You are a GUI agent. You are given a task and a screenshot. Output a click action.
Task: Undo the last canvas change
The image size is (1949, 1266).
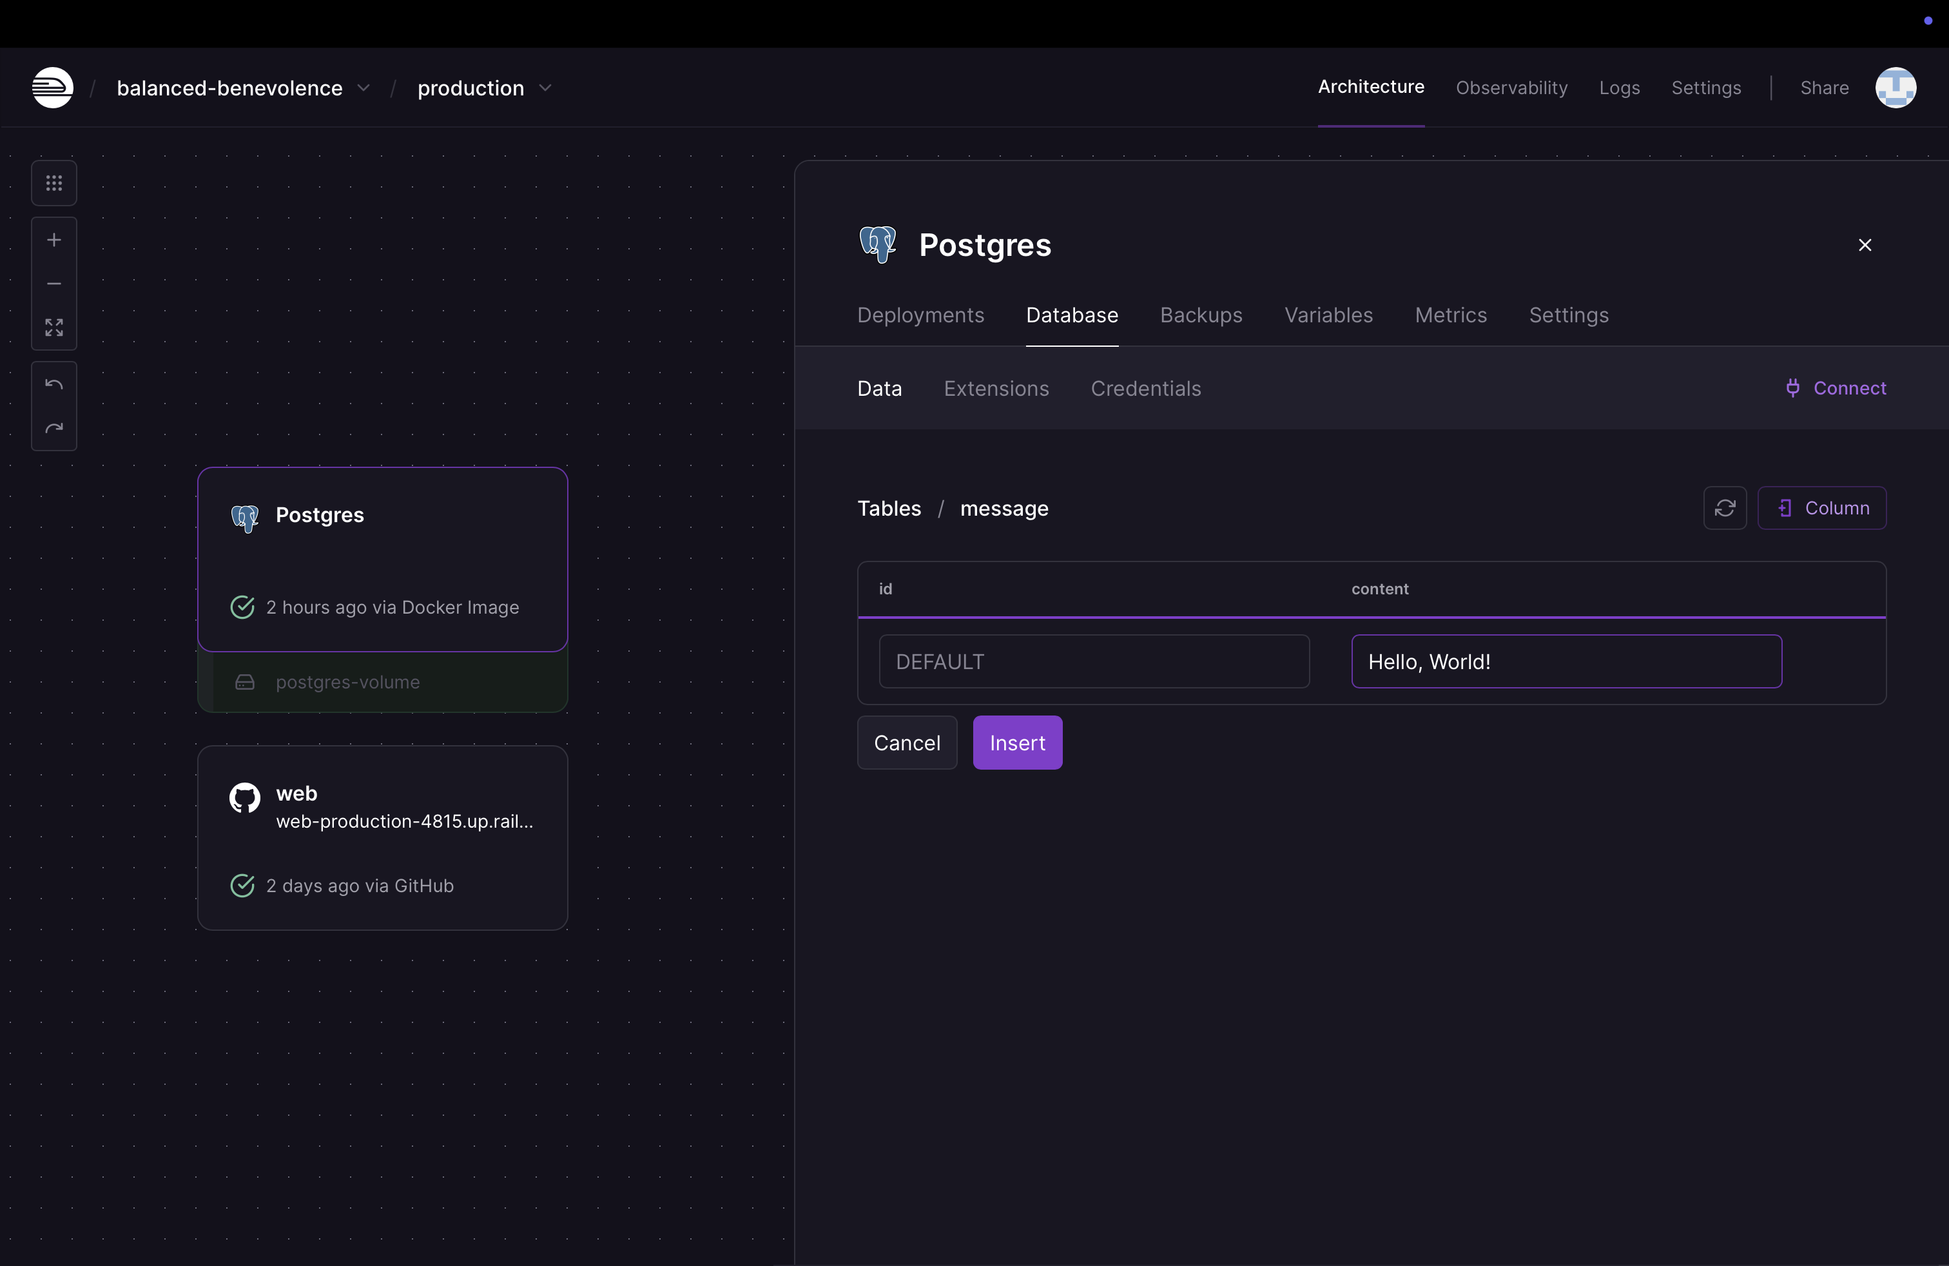(x=54, y=384)
